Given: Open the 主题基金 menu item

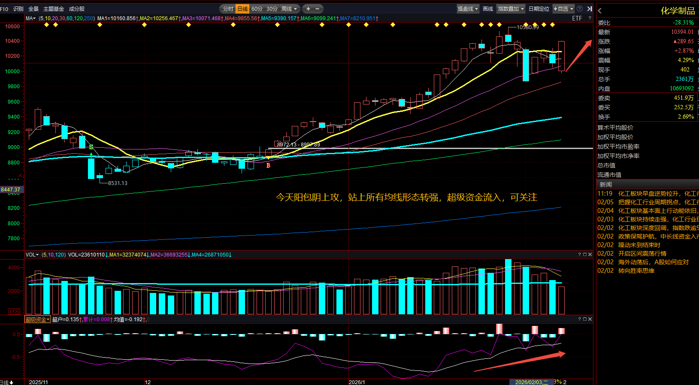Looking at the screenshot, I should tap(54, 9).
